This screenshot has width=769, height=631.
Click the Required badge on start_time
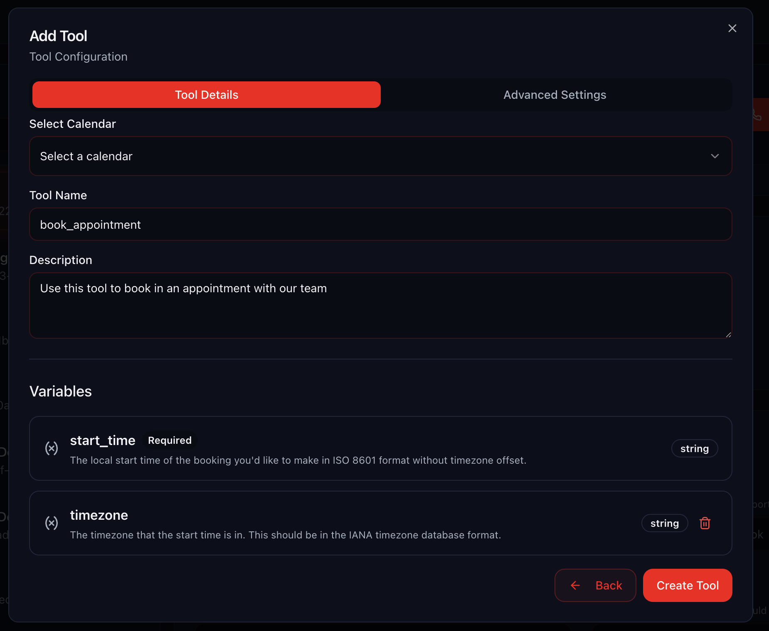169,440
